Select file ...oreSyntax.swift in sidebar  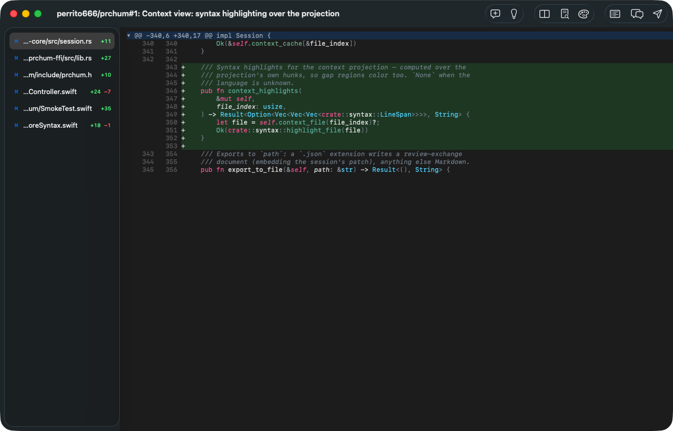62,125
